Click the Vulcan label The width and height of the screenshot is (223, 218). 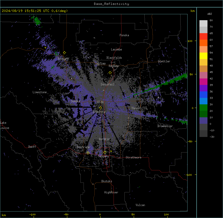[x=140, y=205]
